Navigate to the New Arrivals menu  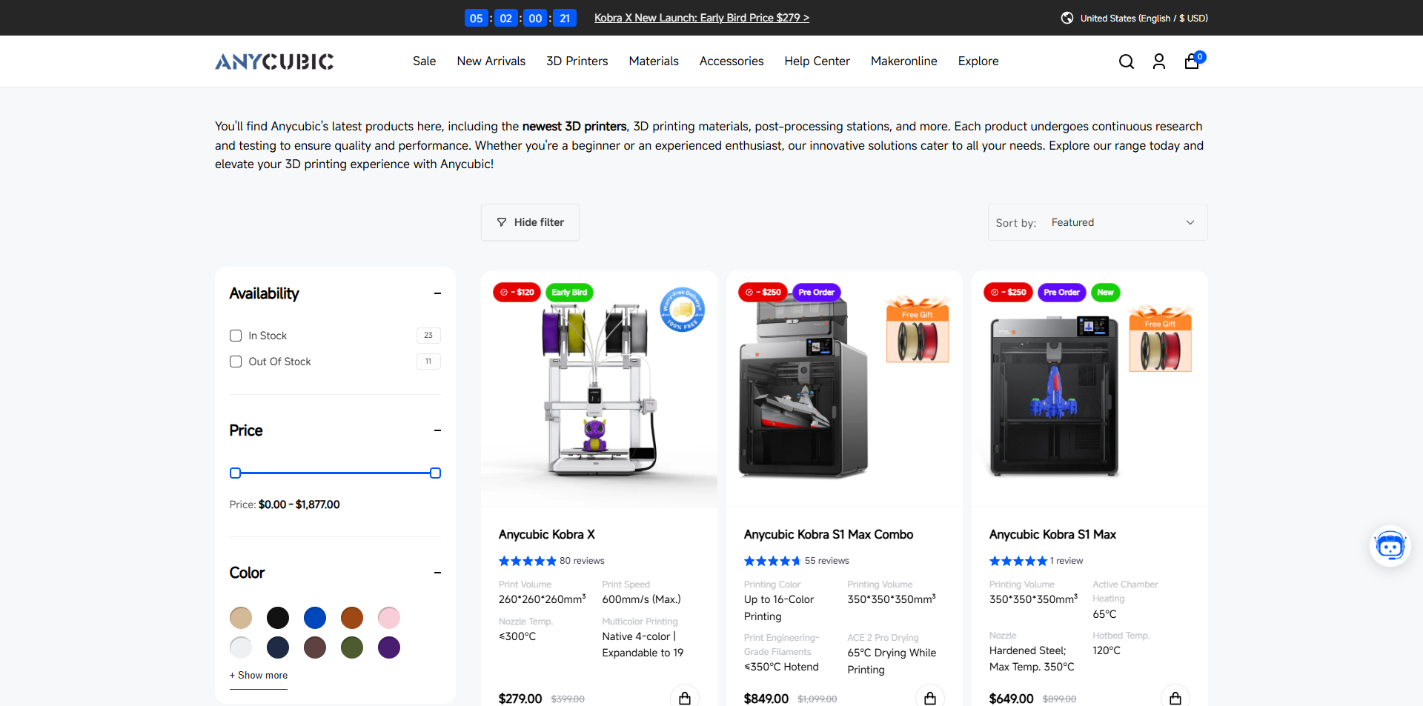(491, 61)
